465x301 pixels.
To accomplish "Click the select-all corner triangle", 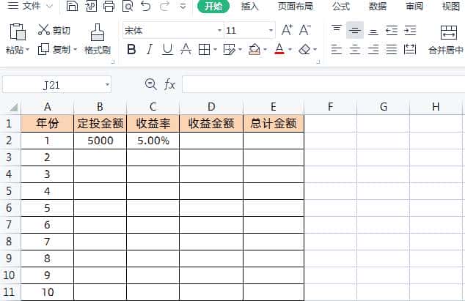I will click(13, 107).
